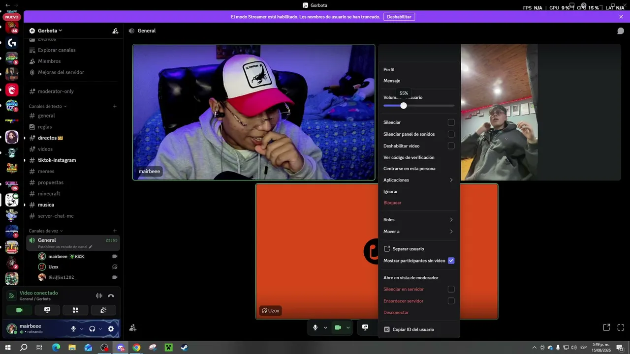Disconnect from voice with the hang-up icon

(x=111, y=295)
